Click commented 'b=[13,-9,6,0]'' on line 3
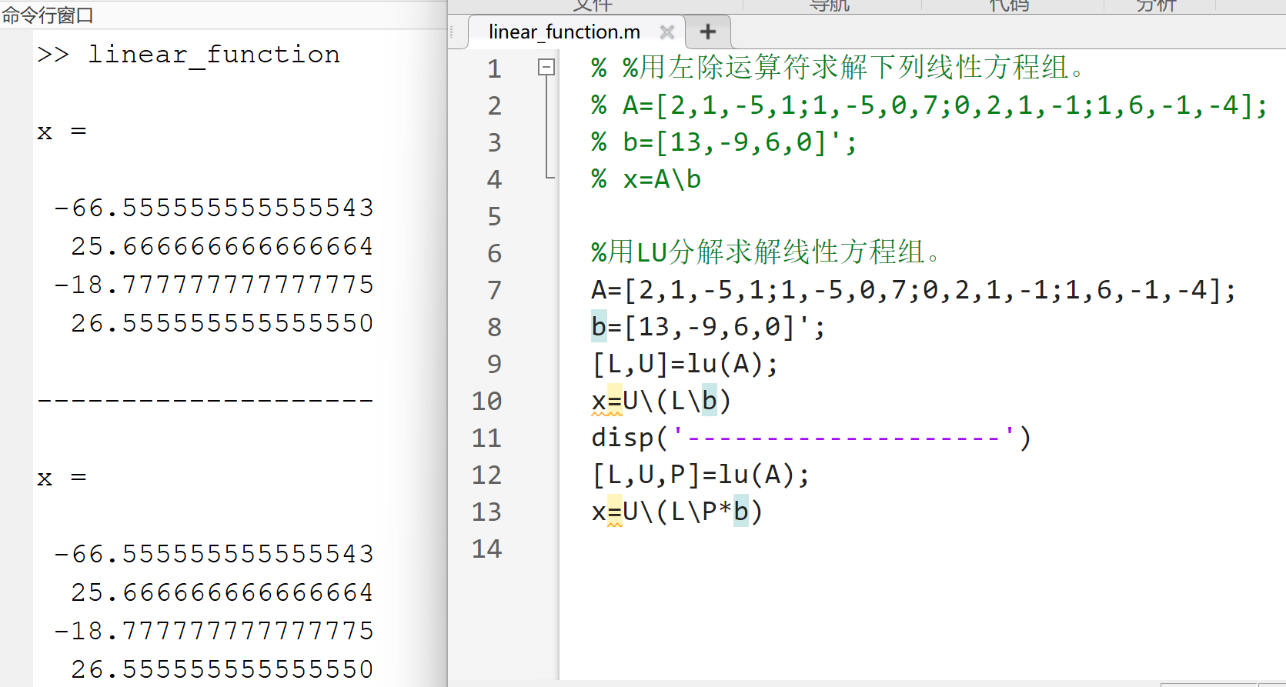This screenshot has height=687, width=1286. pos(723,142)
